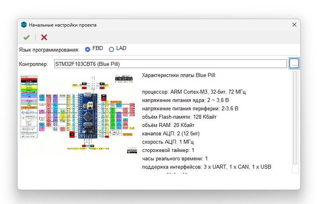Viewport: 317px width, 204px height.
Task: Click the 'Начальные настройки проекта' window title
Action: click(63, 25)
